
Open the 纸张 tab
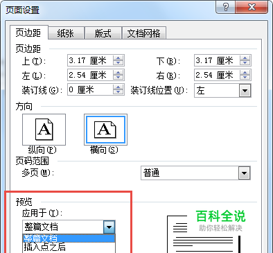coord(66,33)
